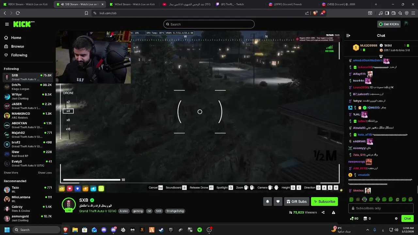Image resolution: width=418 pixels, height=235 pixels.
Task: Click the chat scrollbar
Action: pyautogui.click(x=417, y=190)
